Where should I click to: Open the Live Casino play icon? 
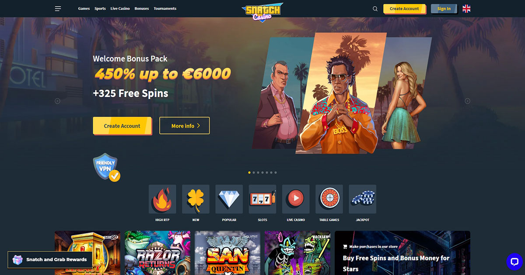[296, 199]
